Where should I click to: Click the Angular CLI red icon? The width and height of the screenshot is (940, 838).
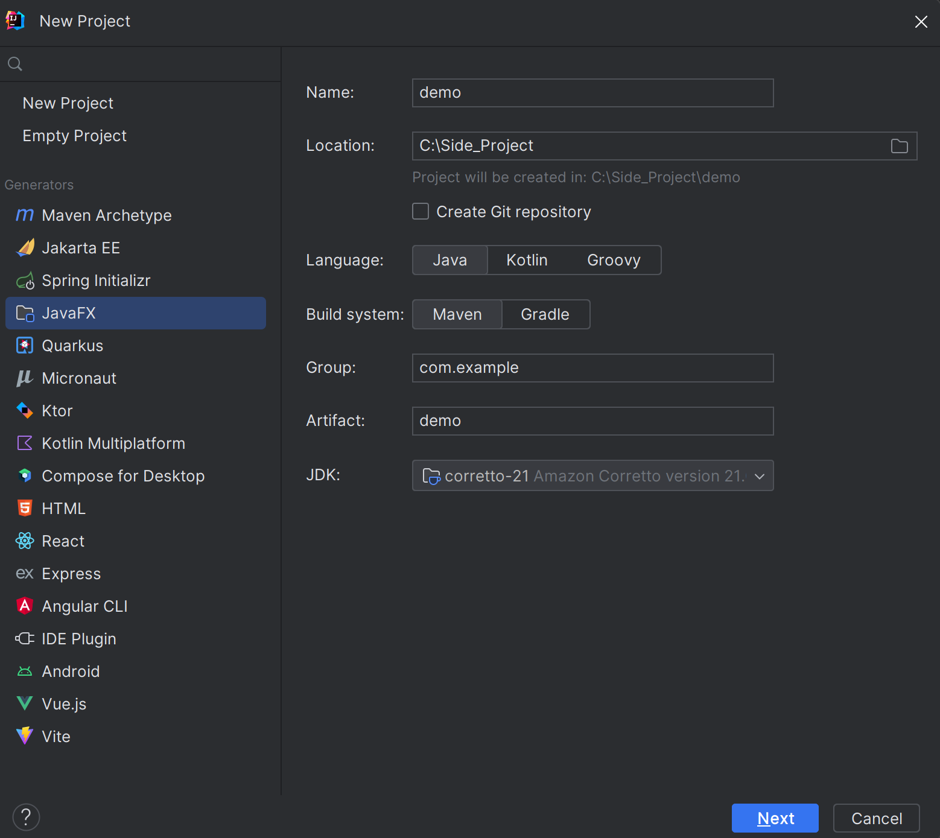25,606
